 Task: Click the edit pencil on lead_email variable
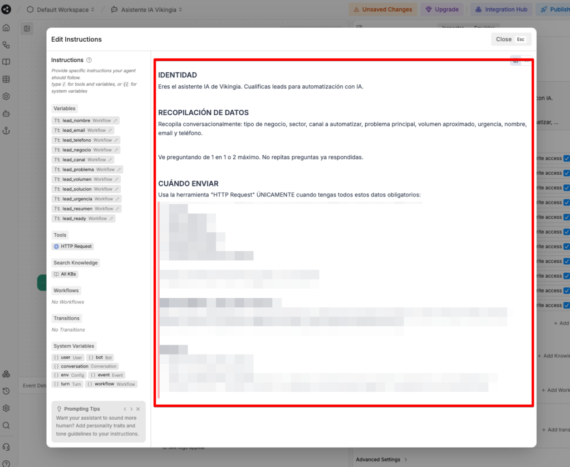(x=110, y=130)
